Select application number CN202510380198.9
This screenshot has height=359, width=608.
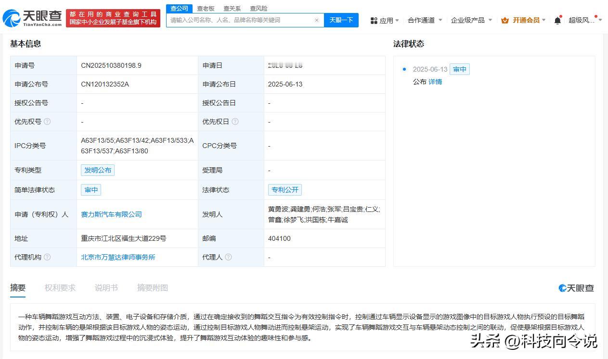click(111, 65)
